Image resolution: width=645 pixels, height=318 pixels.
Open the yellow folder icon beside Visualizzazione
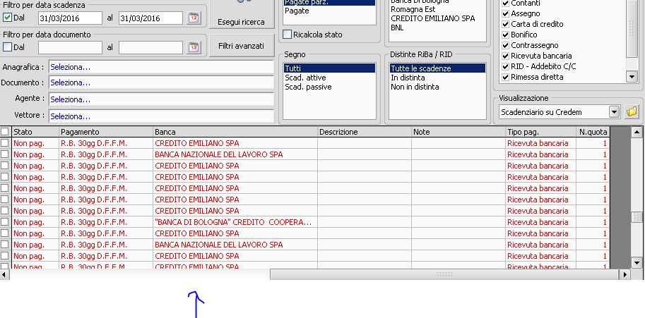click(632, 111)
